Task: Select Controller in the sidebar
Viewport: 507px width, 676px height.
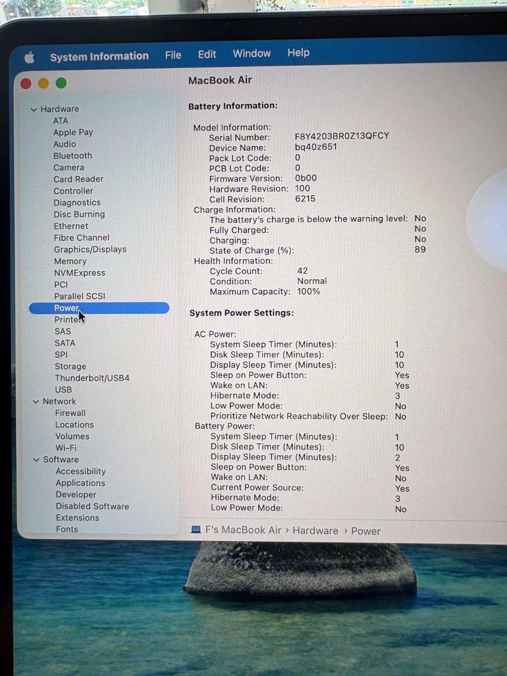Action: 74,191
